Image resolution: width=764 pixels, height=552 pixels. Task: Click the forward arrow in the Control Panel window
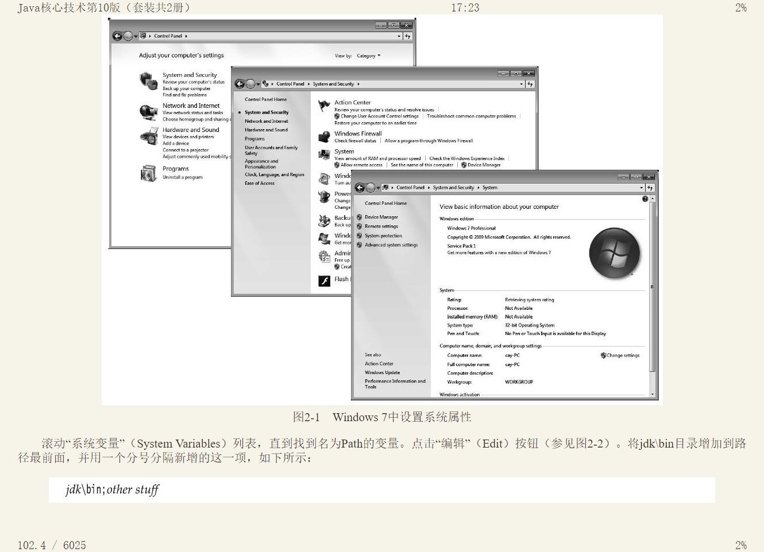[x=128, y=36]
